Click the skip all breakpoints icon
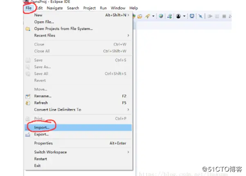The height and width of the screenshot is (176, 246). click(x=200, y=16)
